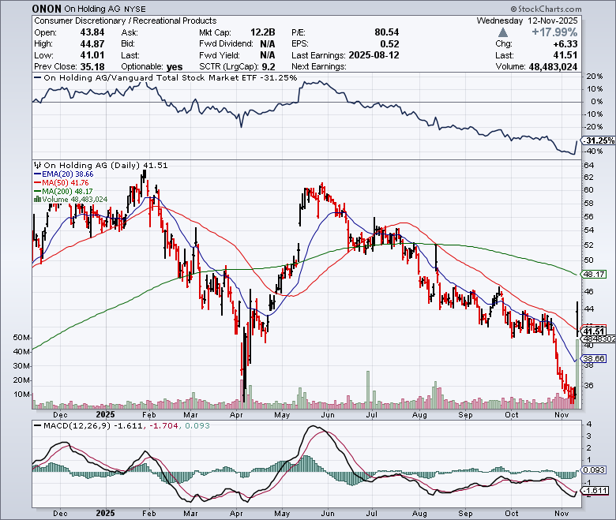Click the EPS value 0.52
Screen dimensions: 616x520
coord(389,44)
